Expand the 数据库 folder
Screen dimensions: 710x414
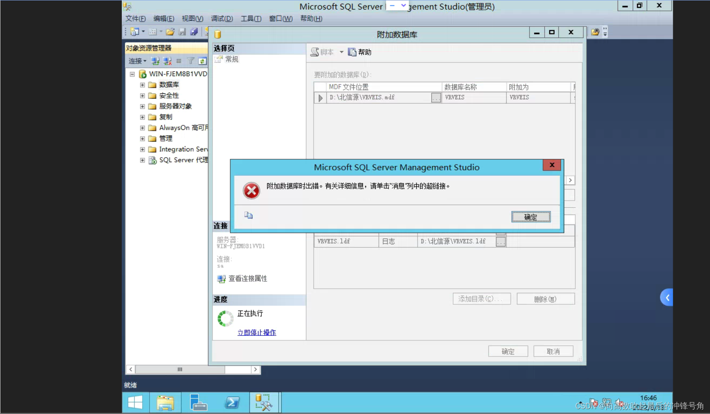(x=142, y=85)
